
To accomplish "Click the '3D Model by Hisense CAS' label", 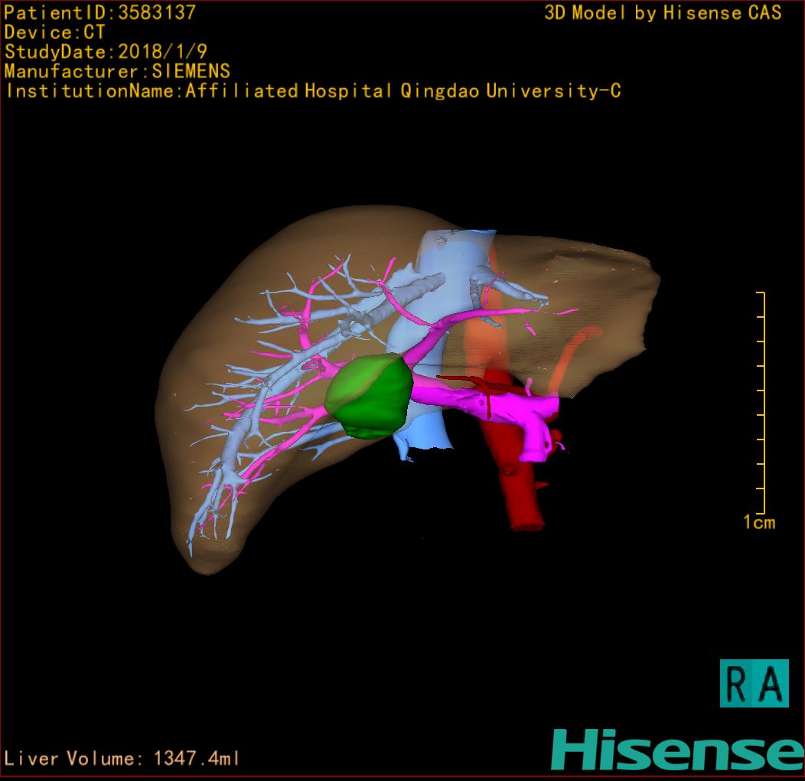I will click(663, 12).
